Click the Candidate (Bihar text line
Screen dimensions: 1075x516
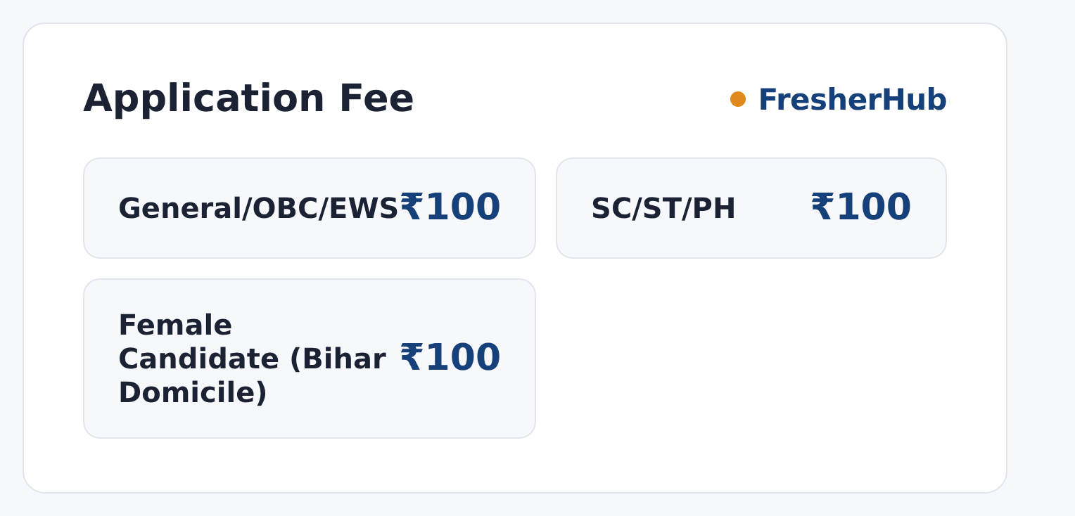pos(252,359)
